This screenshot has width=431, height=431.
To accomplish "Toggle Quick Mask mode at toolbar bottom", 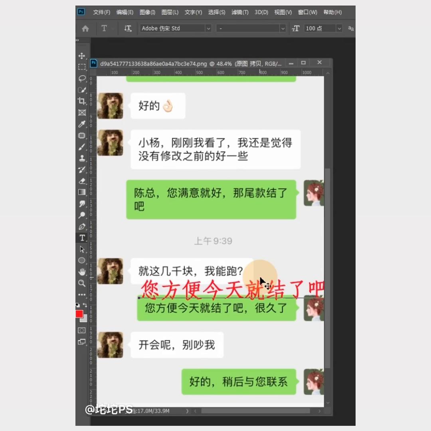I will [81, 330].
